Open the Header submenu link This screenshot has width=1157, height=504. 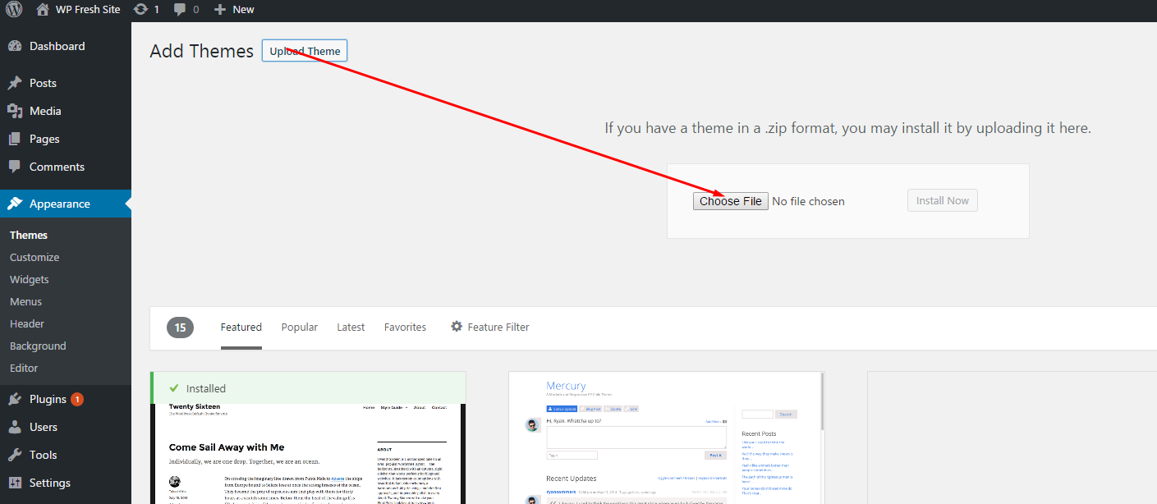27,323
